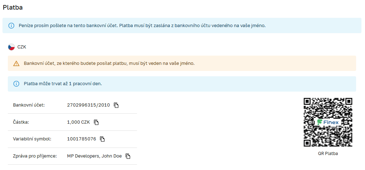Click the Platba heading

tap(13, 7)
